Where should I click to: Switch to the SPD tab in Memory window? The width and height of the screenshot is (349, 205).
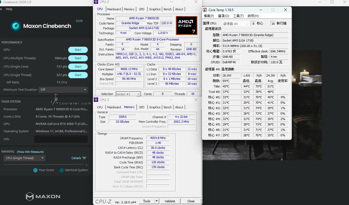142,107
